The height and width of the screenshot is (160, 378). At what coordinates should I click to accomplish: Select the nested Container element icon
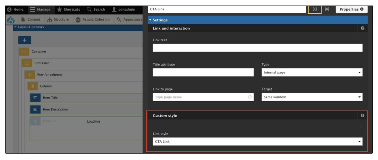27,63
